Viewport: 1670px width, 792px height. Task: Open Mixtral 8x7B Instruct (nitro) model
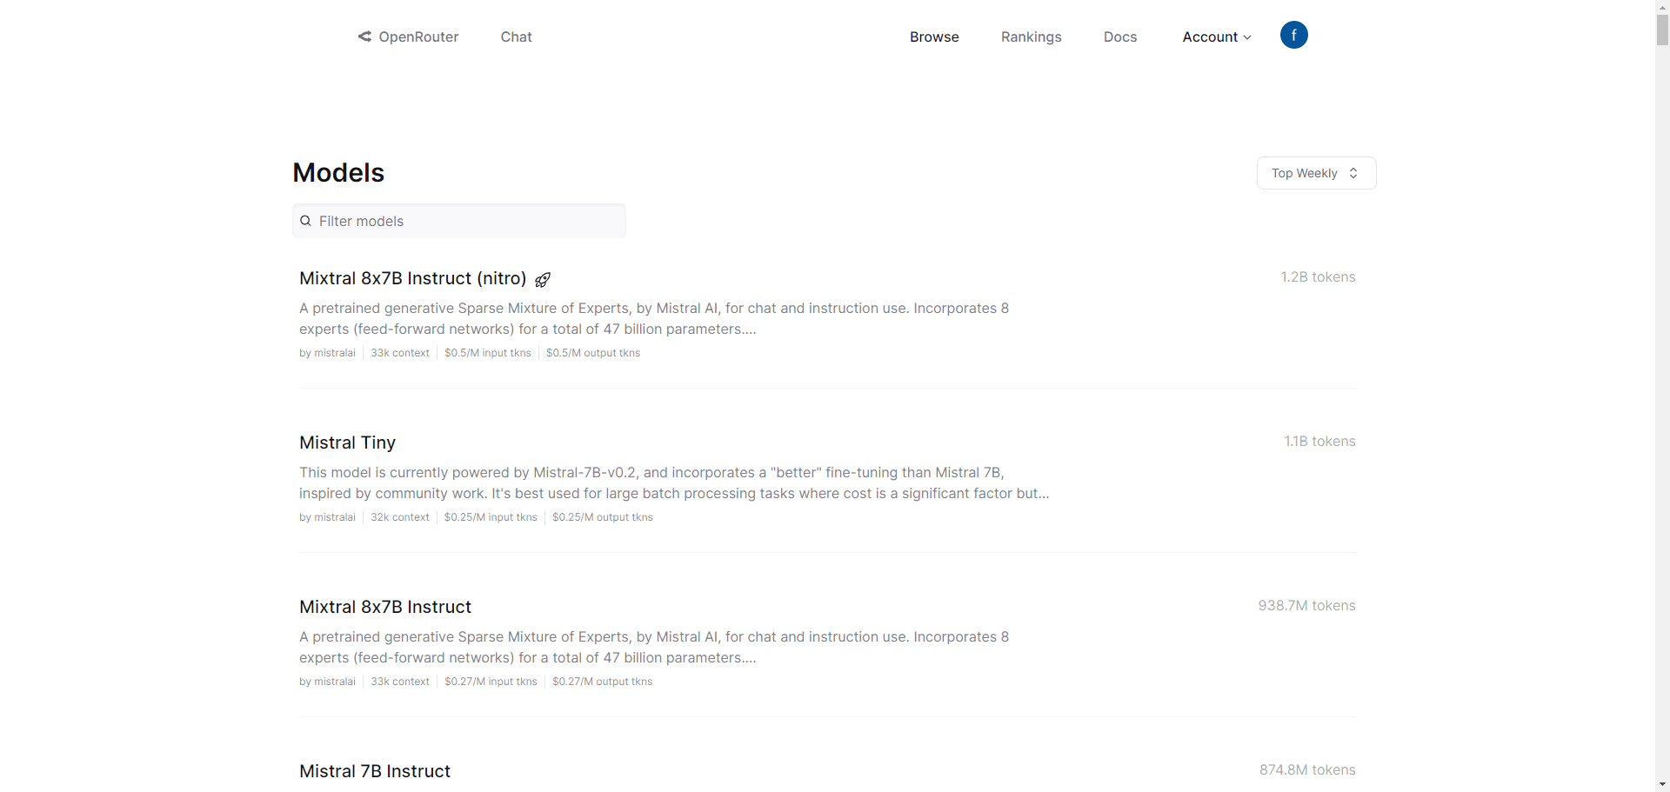pyautogui.click(x=412, y=278)
